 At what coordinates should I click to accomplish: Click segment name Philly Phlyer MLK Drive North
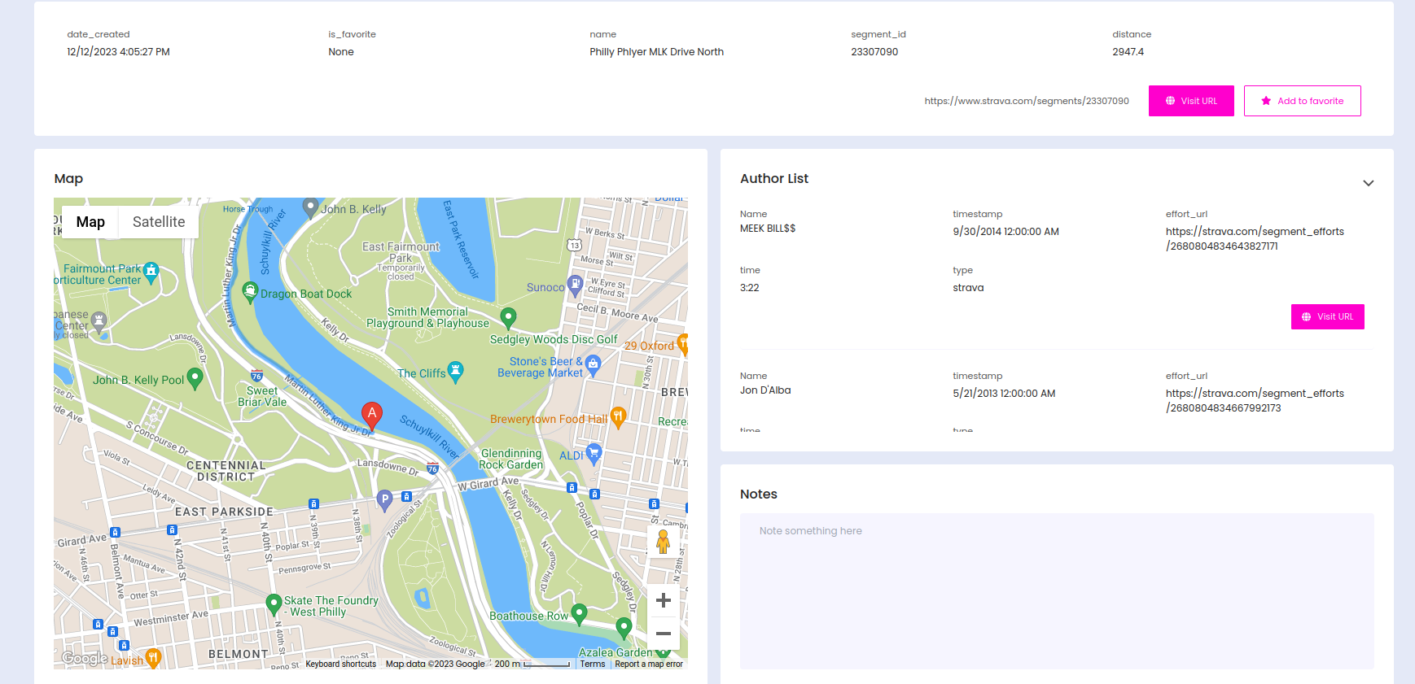point(657,52)
